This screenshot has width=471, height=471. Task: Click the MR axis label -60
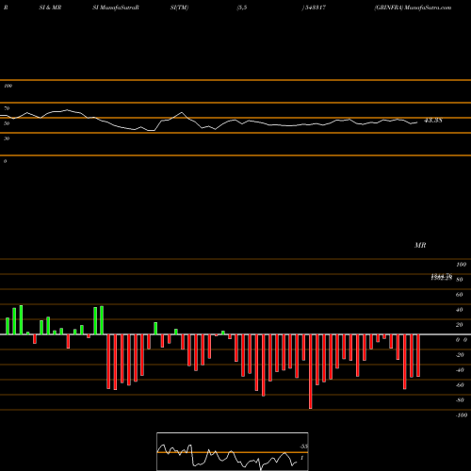tap(460, 385)
